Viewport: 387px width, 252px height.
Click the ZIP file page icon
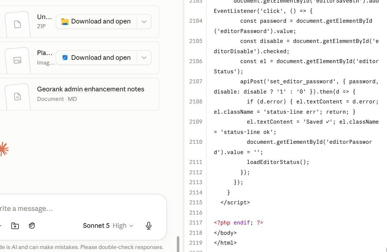[17, 24]
